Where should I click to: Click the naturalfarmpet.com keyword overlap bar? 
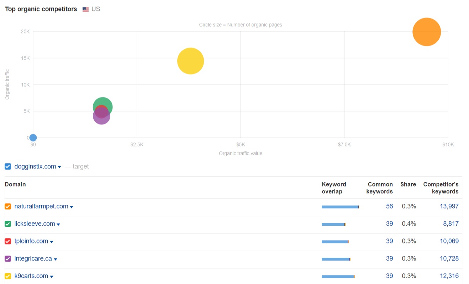(x=340, y=207)
